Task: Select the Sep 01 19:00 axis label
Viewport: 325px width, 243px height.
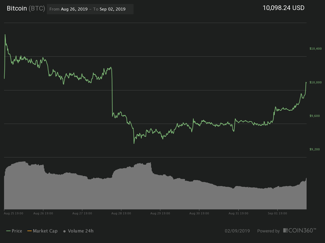Action: pos(277,213)
